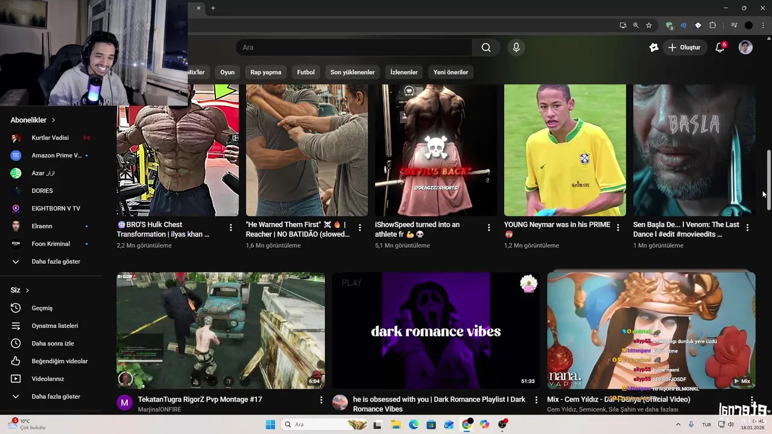Click the search magnifier button
Screen dimensions: 772x434
click(486, 48)
